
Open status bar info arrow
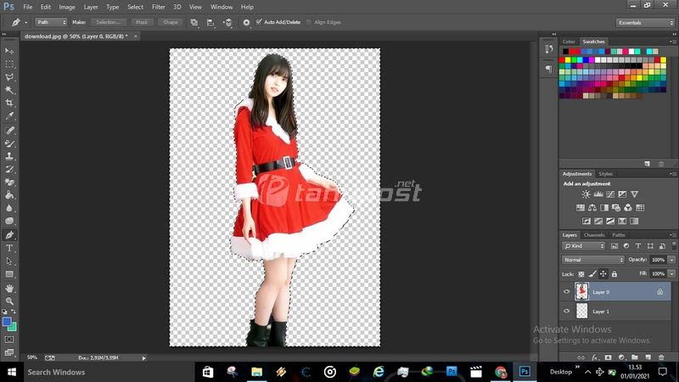(x=143, y=357)
